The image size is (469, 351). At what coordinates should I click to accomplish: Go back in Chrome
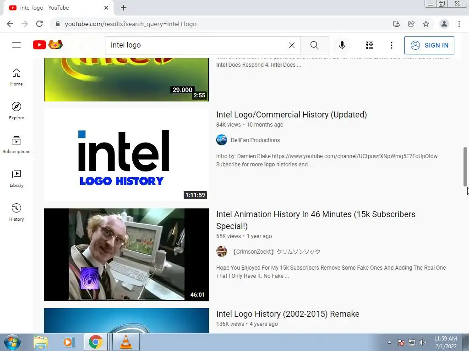(10, 24)
